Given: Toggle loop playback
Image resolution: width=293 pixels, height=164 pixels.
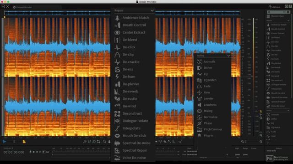Looking at the screenshot, I should point(48,152).
